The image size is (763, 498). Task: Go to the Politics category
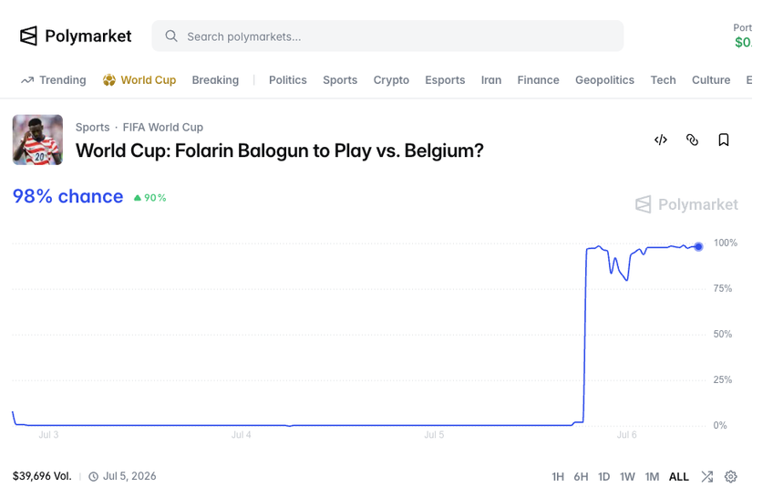[287, 80]
